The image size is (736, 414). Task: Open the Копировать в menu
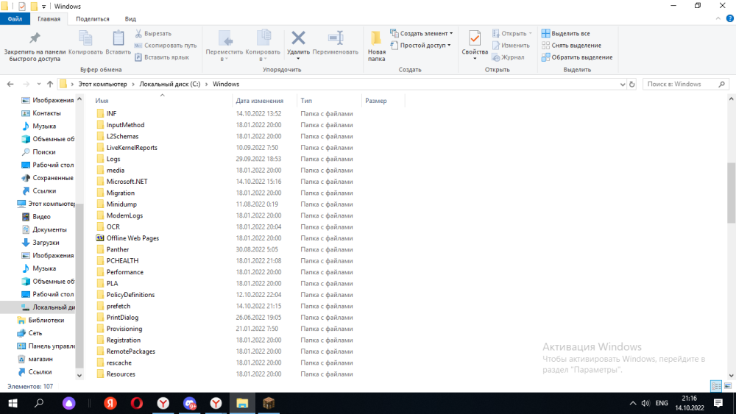click(263, 46)
